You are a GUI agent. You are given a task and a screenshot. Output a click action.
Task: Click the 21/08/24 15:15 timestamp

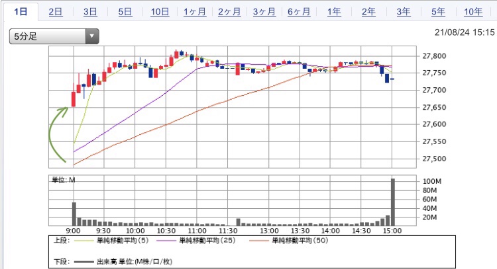465,32
